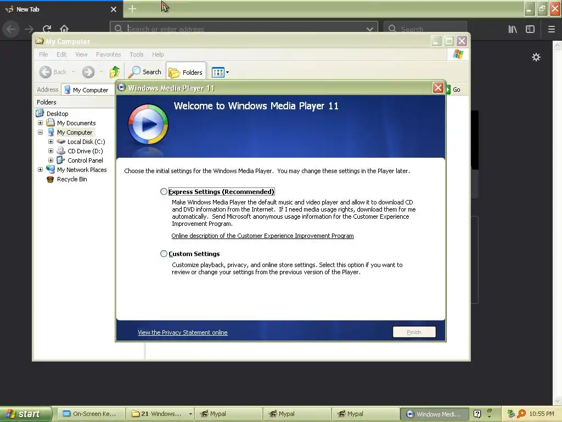The image size is (562, 422).
Task: Select CD Drive (D:) icon in tree
Action: pos(61,151)
